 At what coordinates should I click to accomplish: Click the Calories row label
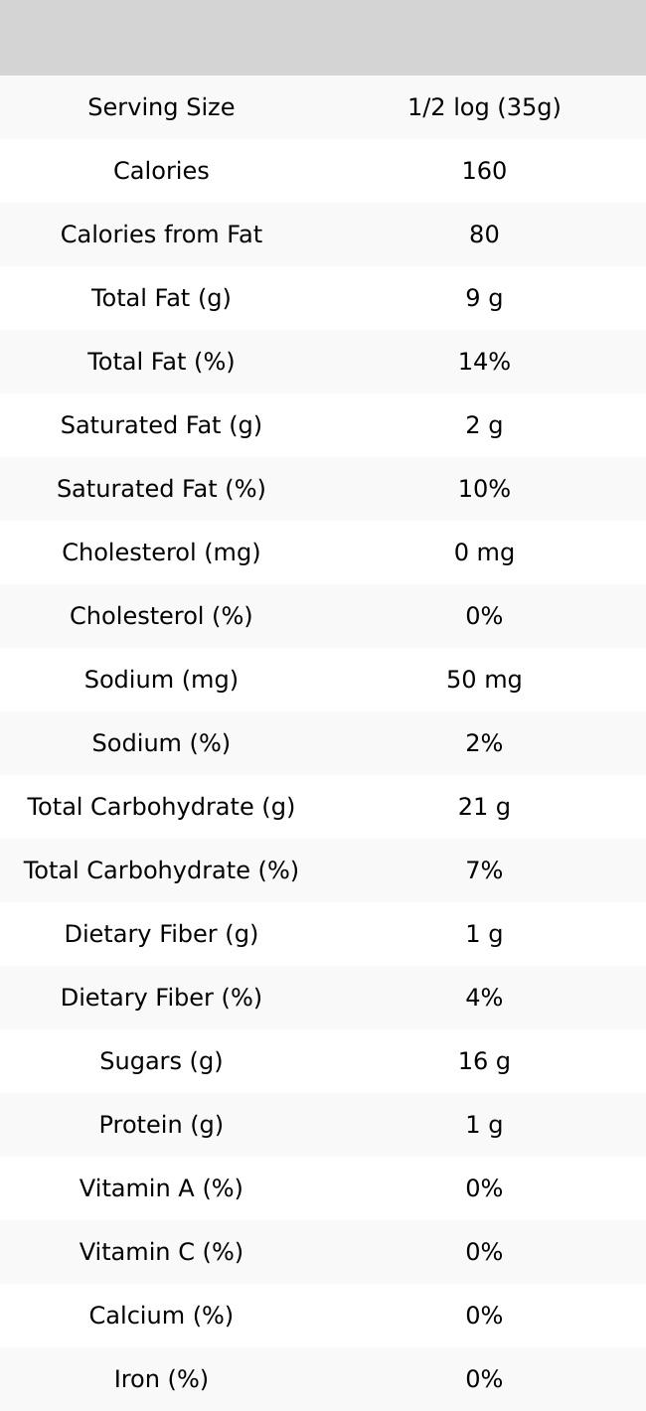(161, 171)
